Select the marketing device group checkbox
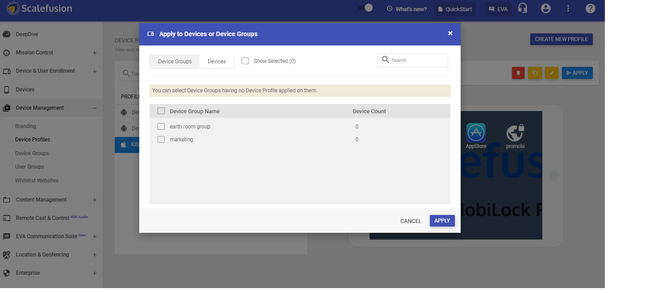 (161, 139)
